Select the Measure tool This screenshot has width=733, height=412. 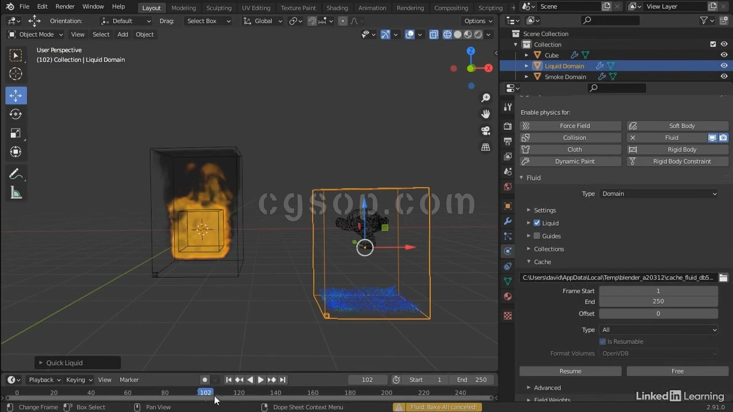coord(16,193)
